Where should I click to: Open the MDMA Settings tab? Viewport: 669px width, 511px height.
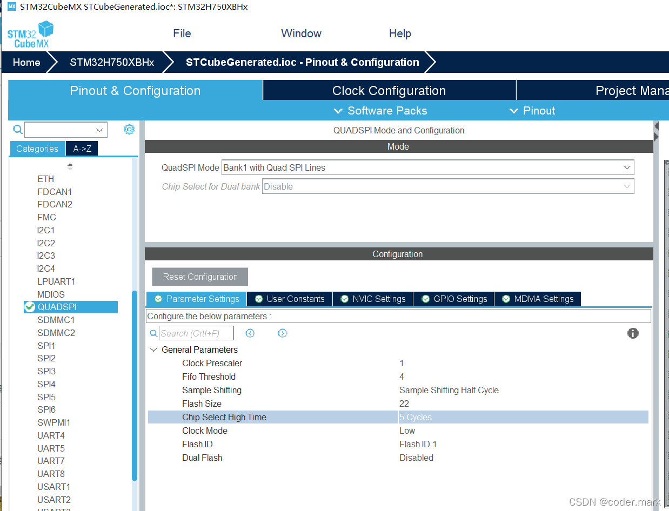pos(538,299)
